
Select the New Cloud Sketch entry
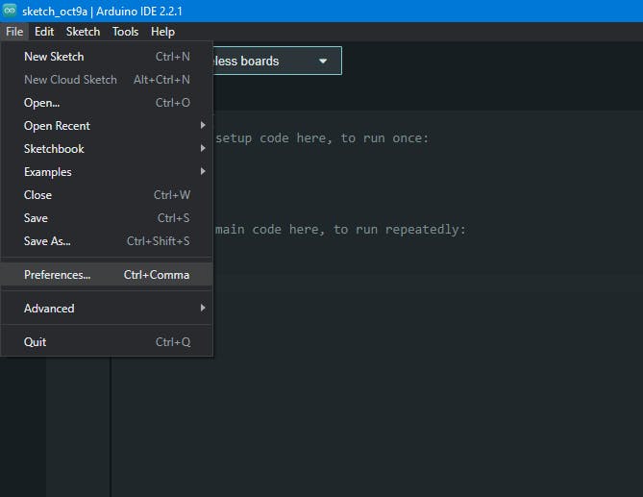pyautogui.click(x=107, y=80)
